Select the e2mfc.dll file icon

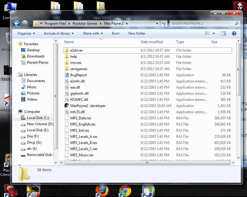click(67, 81)
